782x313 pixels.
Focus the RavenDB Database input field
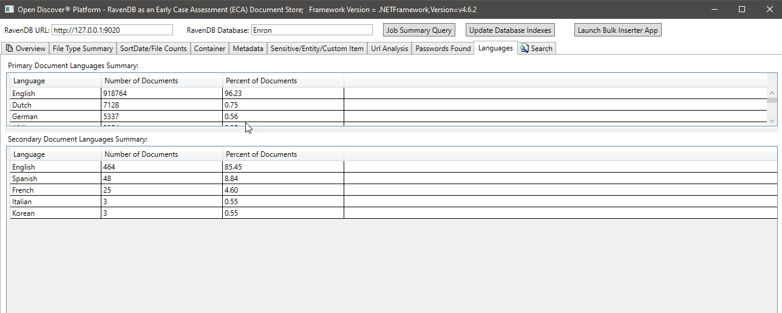311,30
